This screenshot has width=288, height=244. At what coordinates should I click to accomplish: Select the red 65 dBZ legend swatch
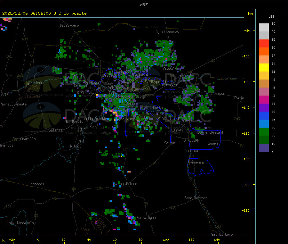[264, 43]
